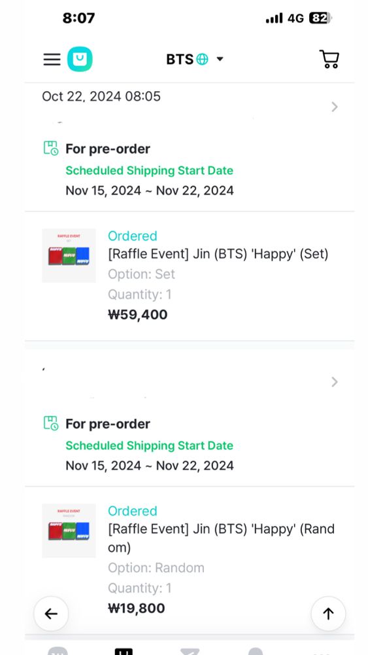Tap pre-order icon in second order
This screenshot has height=655, width=368.
[x=51, y=423]
